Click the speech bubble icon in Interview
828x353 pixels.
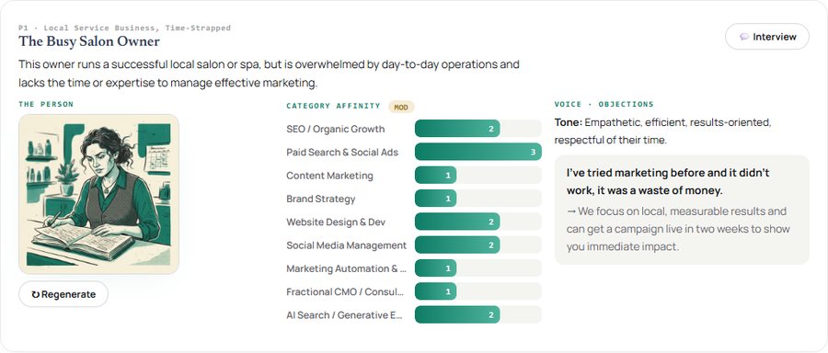(x=744, y=37)
